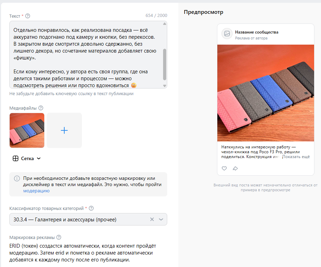
Task: Click the scroll up arrow in text field
Action: click(164, 24)
